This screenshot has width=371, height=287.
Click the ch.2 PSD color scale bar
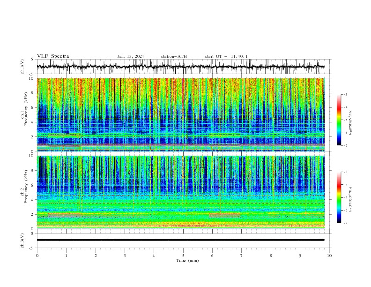click(x=339, y=197)
